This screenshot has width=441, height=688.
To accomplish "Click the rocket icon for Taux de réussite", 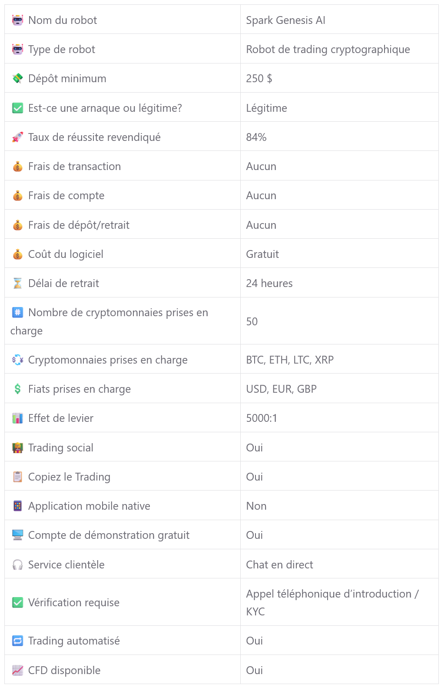I will click(17, 137).
